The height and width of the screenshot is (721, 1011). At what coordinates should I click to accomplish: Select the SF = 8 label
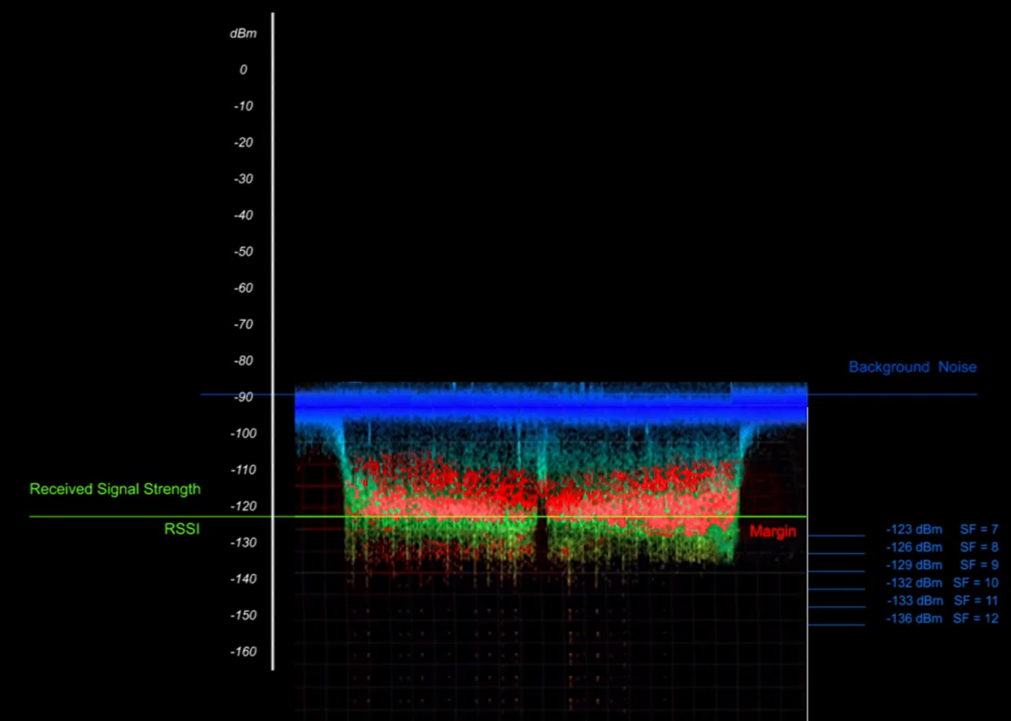pos(978,547)
